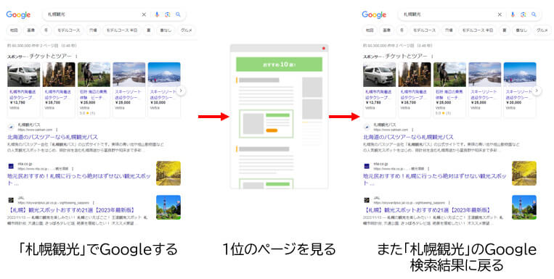Select the モデルコース 半日 chip in right screenshot
The height and width of the screenshot is (279, 554).
[478, 30]
